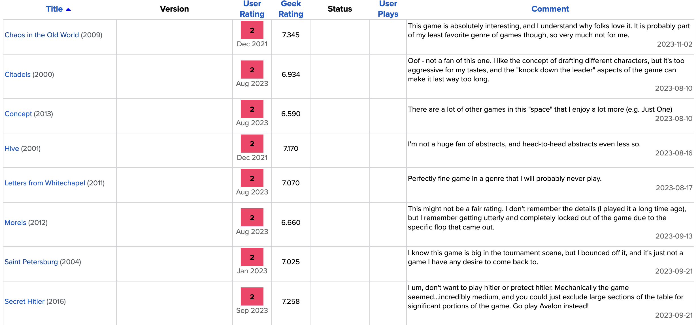Open Letters from Whitechapel game page
Viewport: 698px width, 325px height.
coord(45,183)
